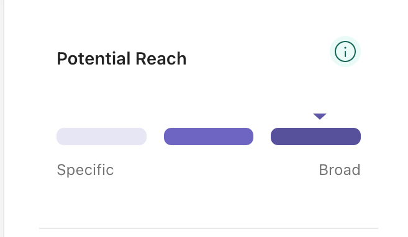Click the "Specific" label
The height and width of the screenshot is (237, 408).
pyautogui.click(x=85, y=170)
